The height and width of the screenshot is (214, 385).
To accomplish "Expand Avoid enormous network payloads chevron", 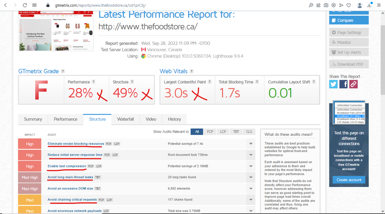I will 251,211.
